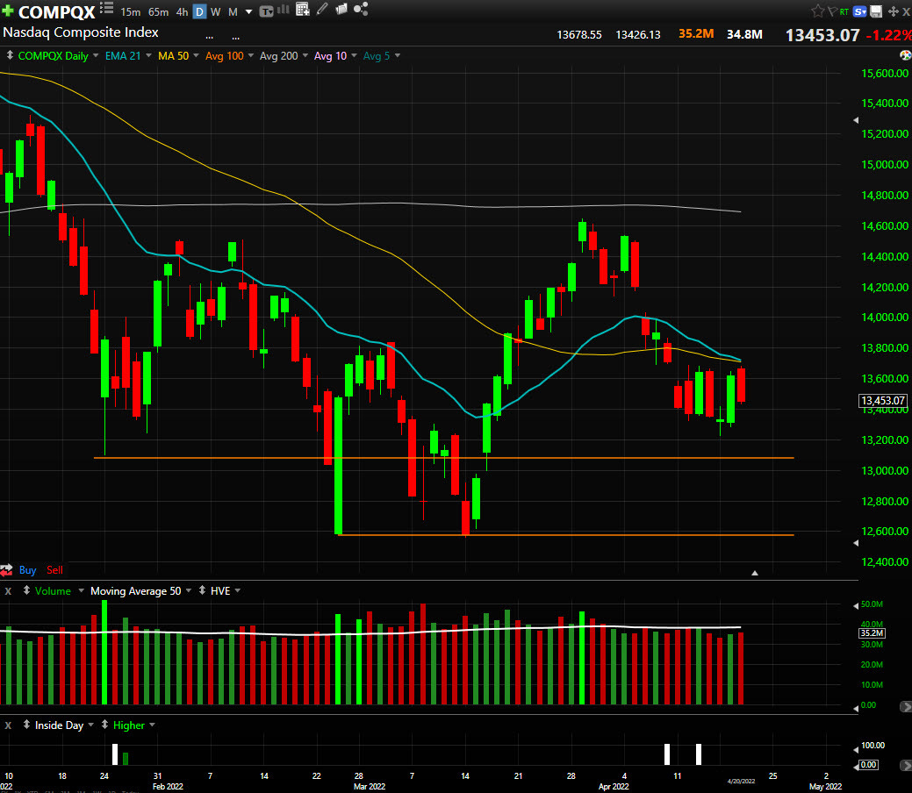Viewport: 912px width, 793px height.
Task: Click the reorder arrows beside Inside Day
Action: click(x=26, y=725)
